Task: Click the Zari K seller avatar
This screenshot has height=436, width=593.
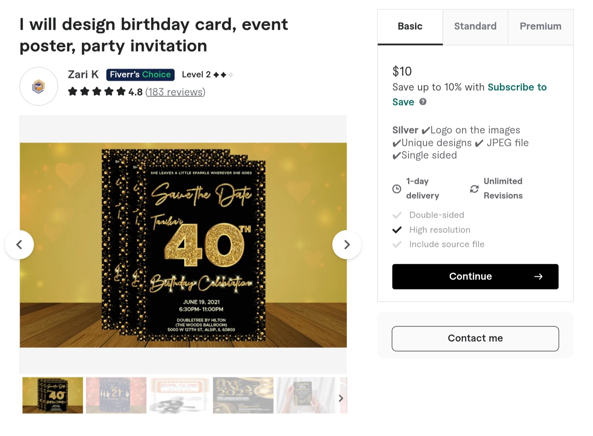Action: (38, 86)
